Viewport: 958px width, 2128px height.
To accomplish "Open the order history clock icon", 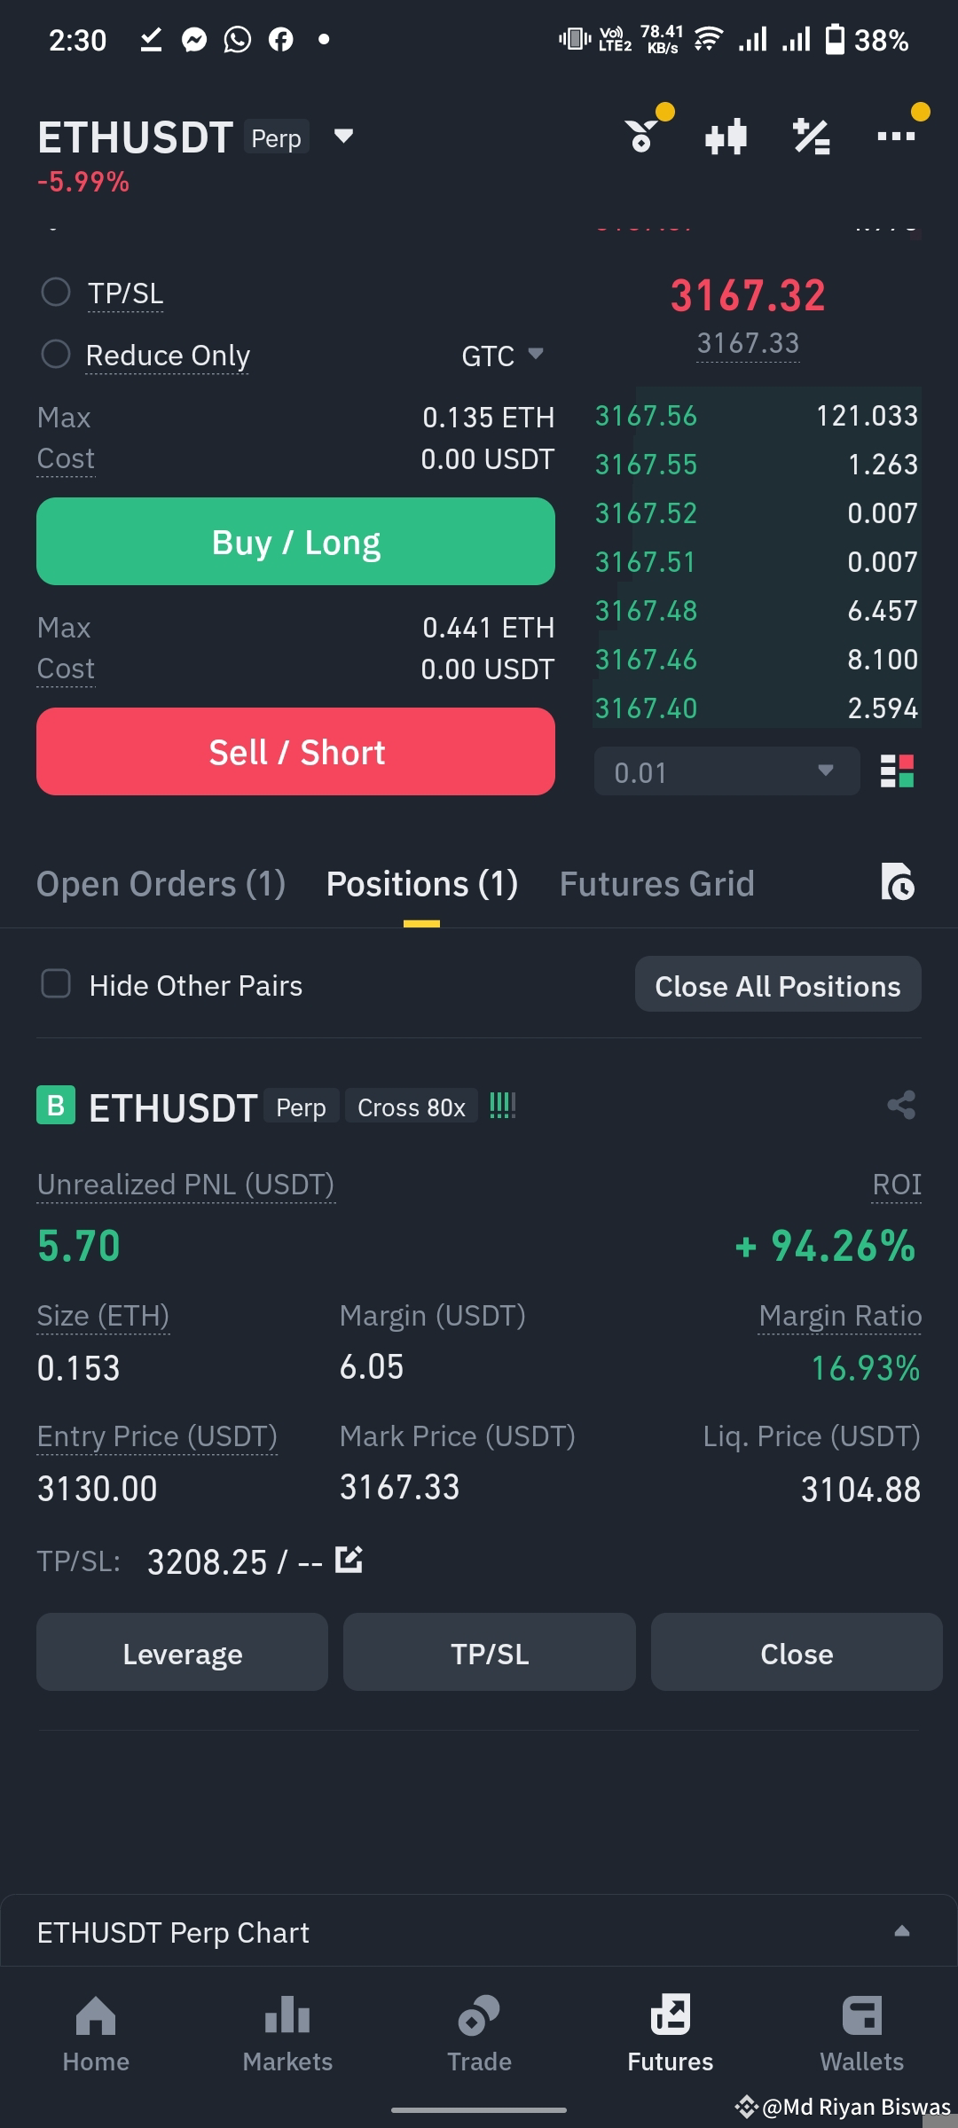I will [898, 882].
